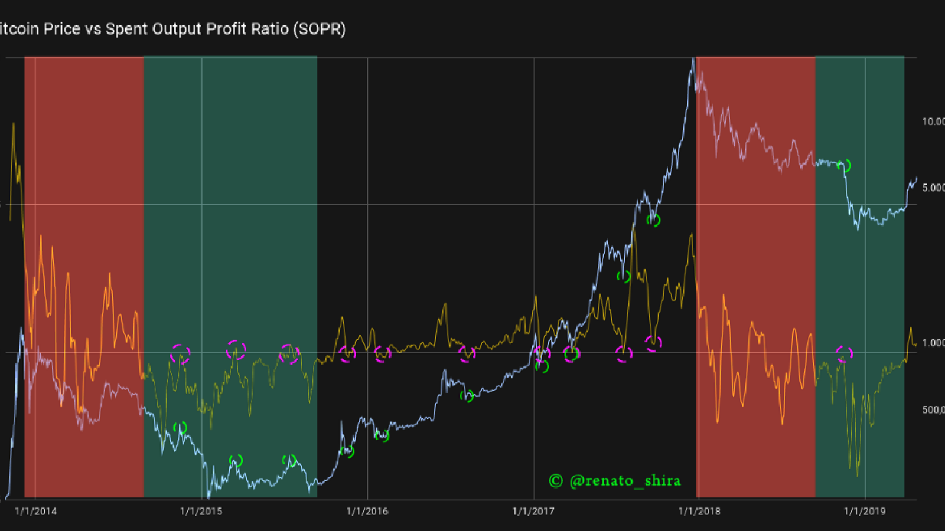Click the 1/1/2017 x-axis label
Image resolution: width=945 pixels, height=531 pixels.
coord(533,511)
